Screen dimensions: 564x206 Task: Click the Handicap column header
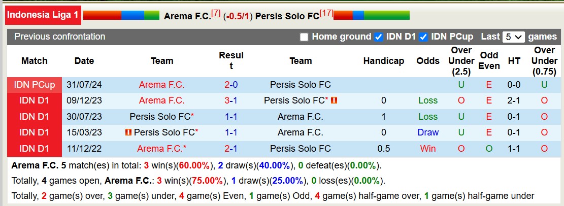(384, 61)
